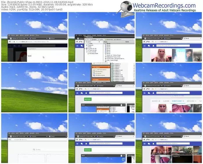Expand Wszystkie zakładki node in Biblioteka

click(x=85, y=48)
